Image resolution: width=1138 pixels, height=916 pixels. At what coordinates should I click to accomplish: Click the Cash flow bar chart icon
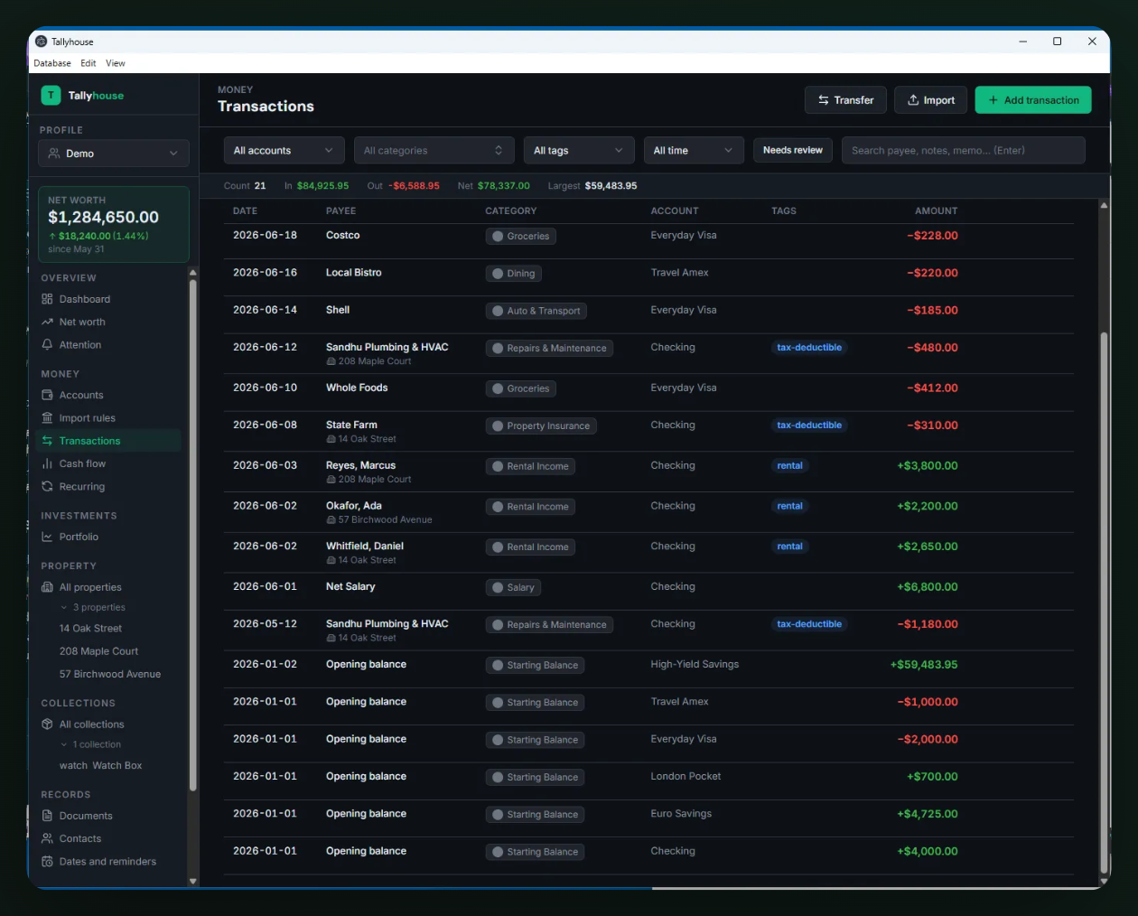[47, 463]
